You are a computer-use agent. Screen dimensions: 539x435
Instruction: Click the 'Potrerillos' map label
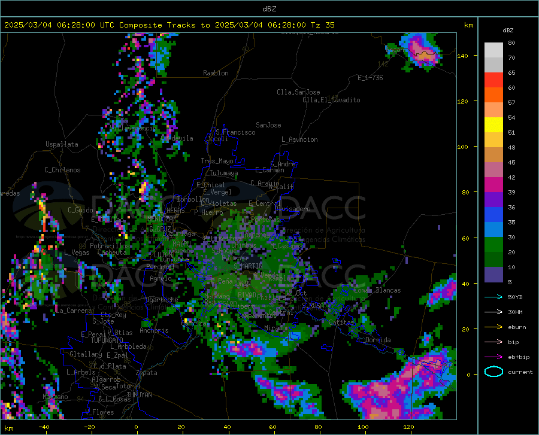110,246
